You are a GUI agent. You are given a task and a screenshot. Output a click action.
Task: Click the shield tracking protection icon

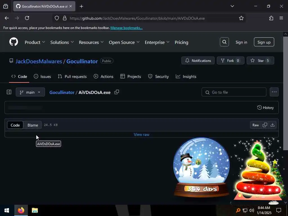[57, 18]
